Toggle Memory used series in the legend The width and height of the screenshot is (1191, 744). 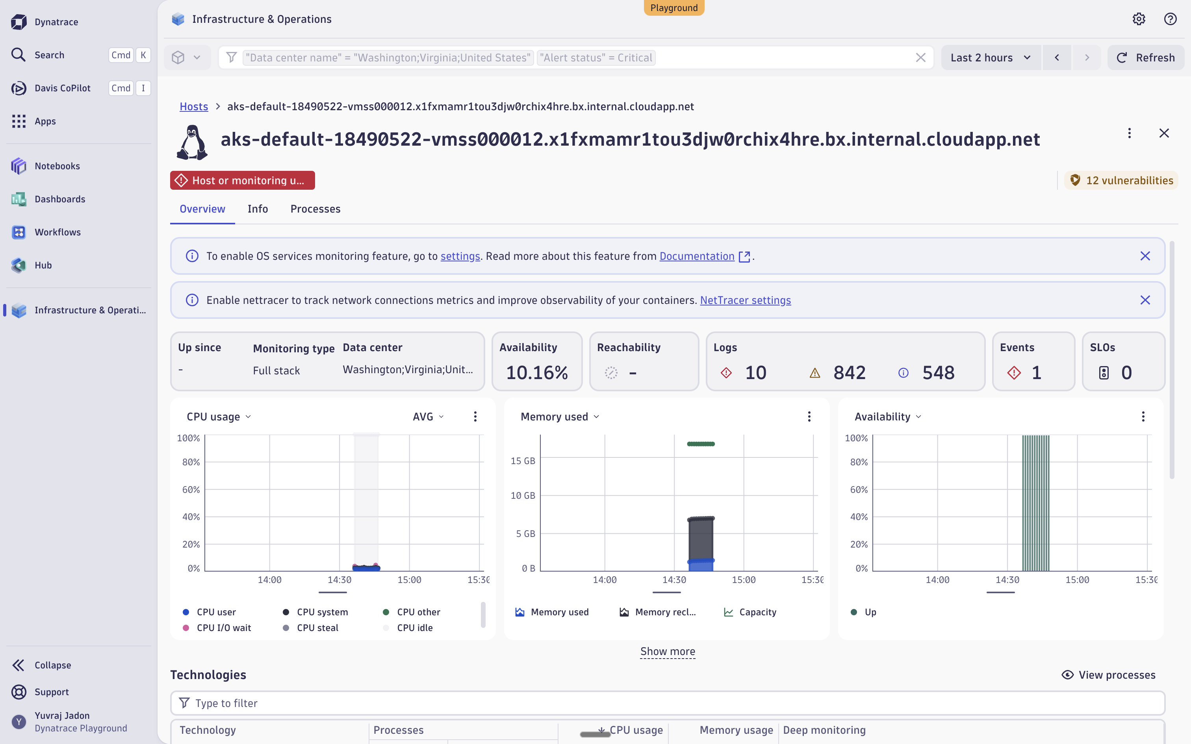(559, 612)
